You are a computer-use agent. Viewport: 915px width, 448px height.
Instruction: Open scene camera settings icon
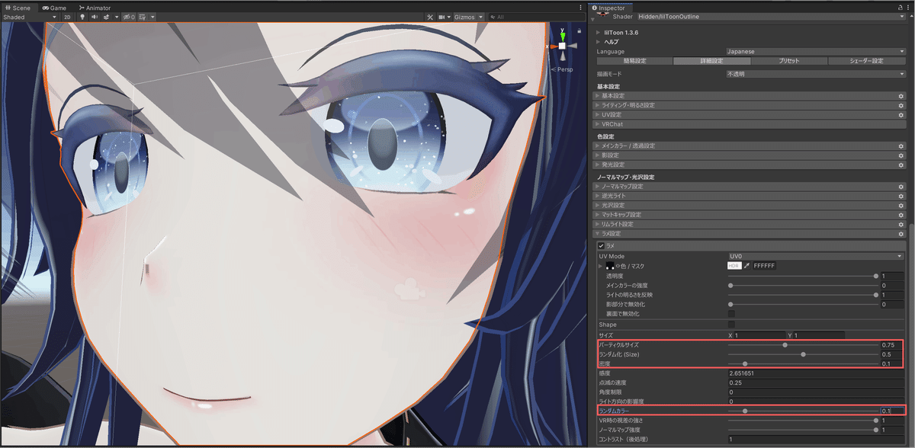pyautogui.click(x=441, y=17)
